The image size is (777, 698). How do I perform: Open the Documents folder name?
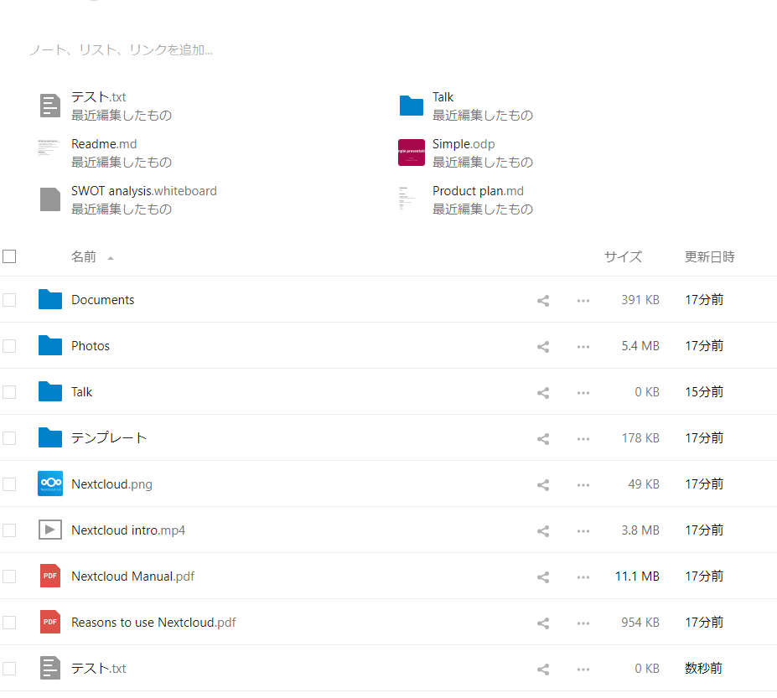click(102, 300)
